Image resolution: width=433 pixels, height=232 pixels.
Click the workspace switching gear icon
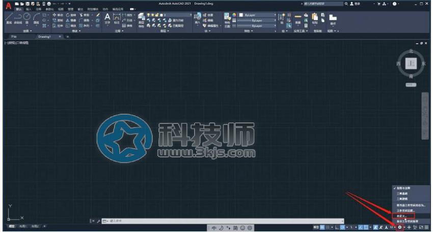[399, 227]
